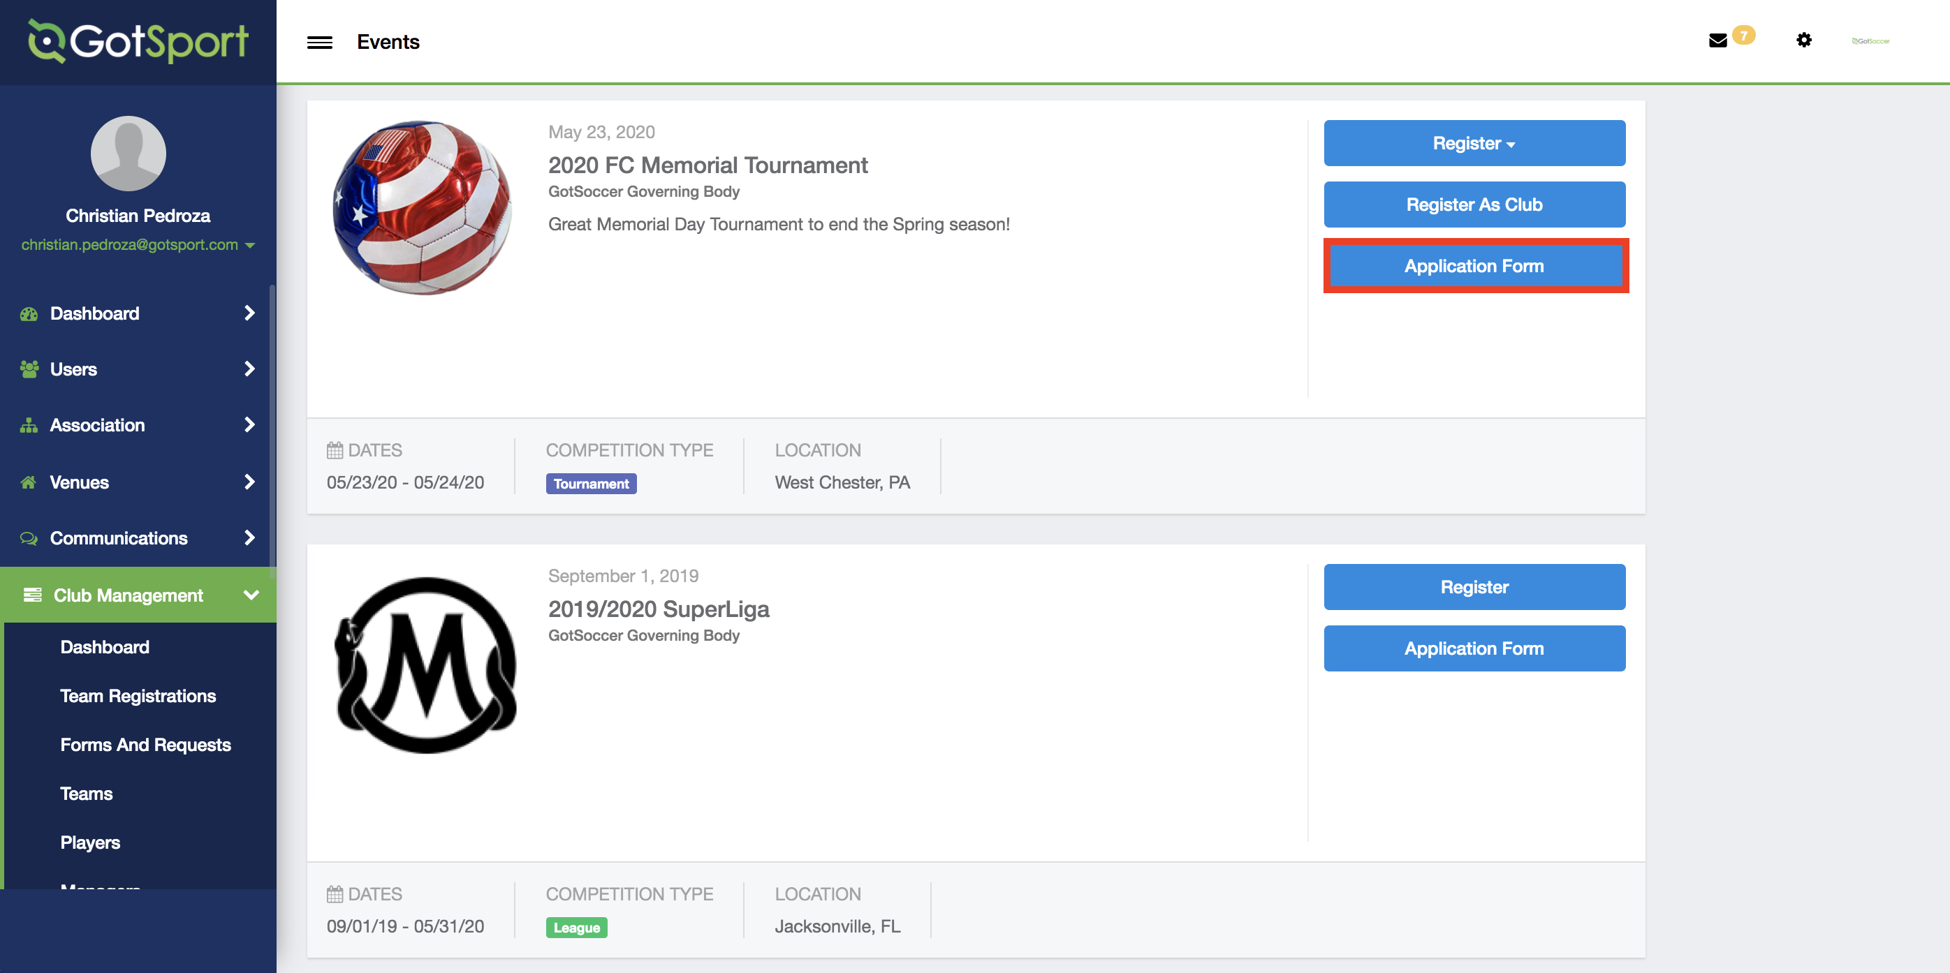Open the Teams menu item
The width and height of the screenshot is (1950, 973).
(x=87, y=793)
